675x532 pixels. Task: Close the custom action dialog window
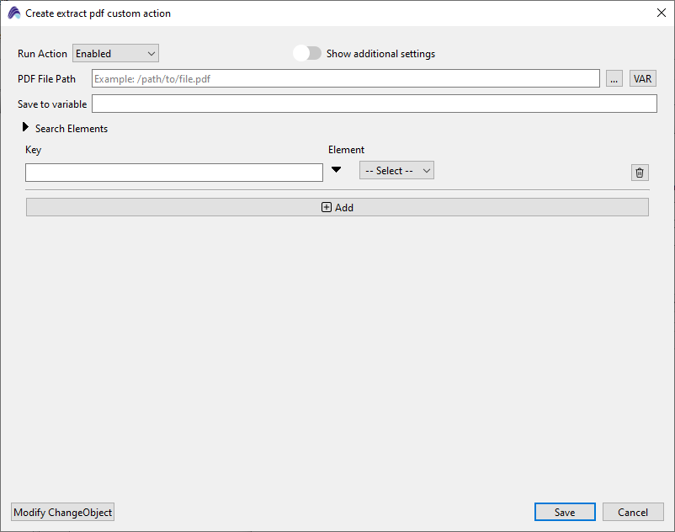pyautogui.click(x=660, y=13)
